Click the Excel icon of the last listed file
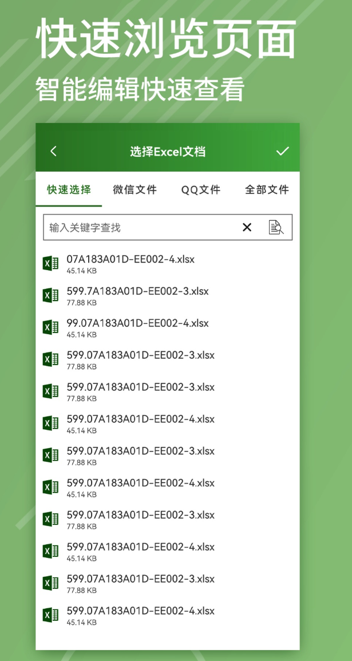This screenshot has width=352, height=661. pyautogui.click(x=51, y=615)
